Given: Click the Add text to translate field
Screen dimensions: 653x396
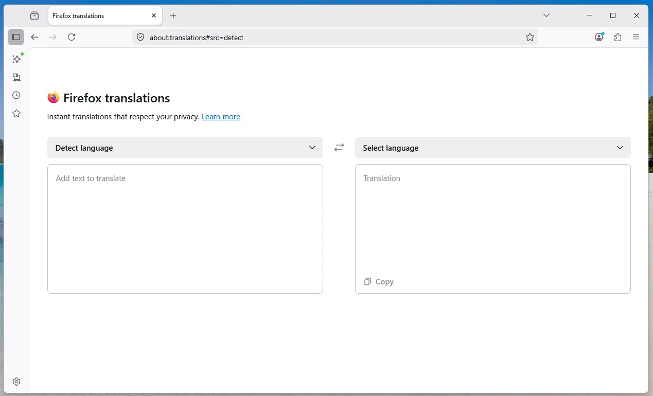Looking at the screenshot, I should pyautogui.click(x=185, y=229).
